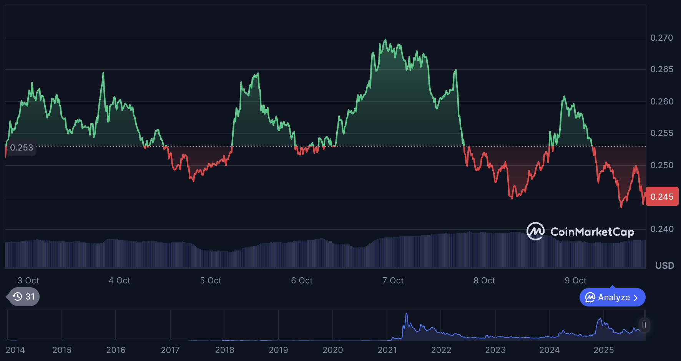Click the 0.240 price axis label

click(661, 229)
